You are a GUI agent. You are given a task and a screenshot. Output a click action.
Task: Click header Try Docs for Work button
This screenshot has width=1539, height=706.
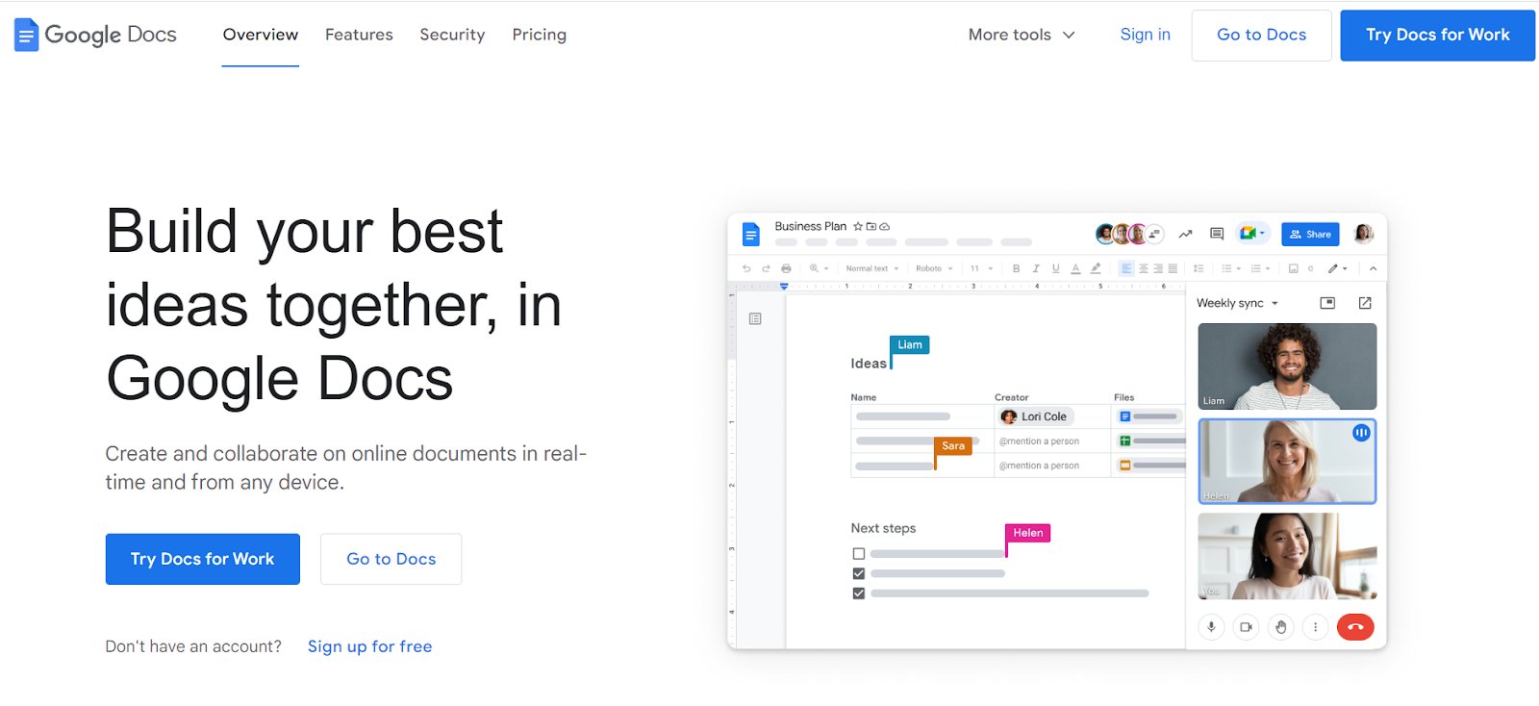pos(1437,36)
